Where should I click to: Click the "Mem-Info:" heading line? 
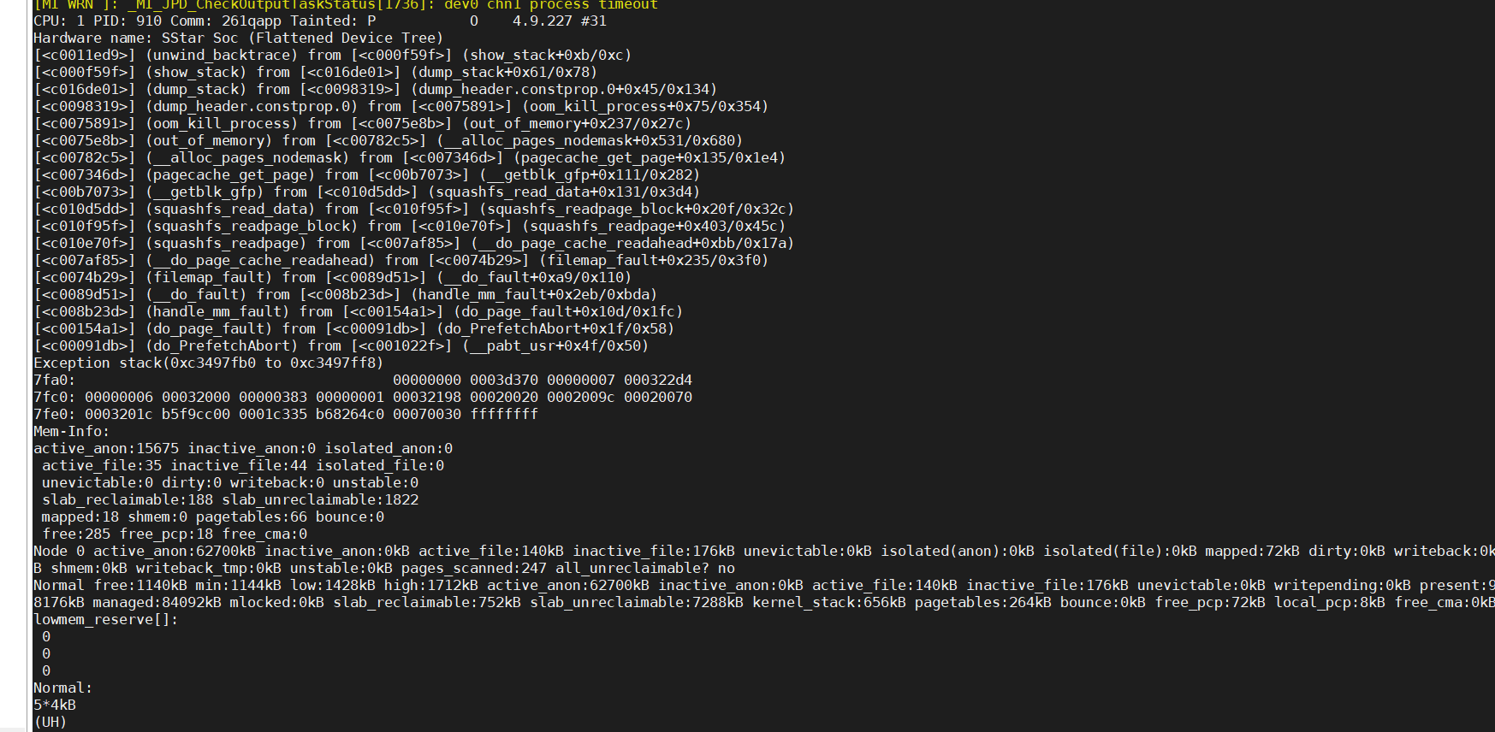click(x=71, y=431)
